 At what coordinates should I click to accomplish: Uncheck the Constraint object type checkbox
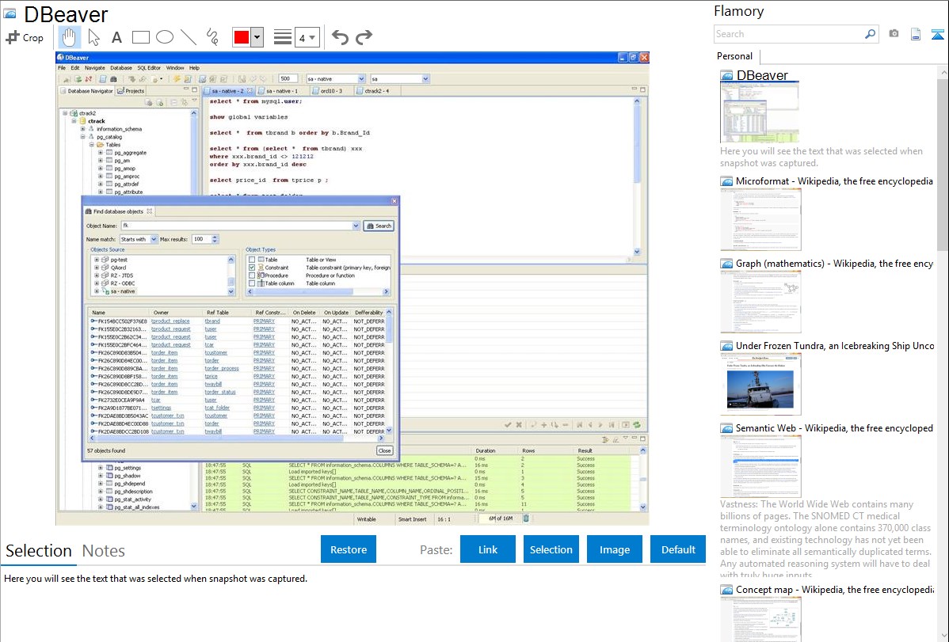point(252,268)
